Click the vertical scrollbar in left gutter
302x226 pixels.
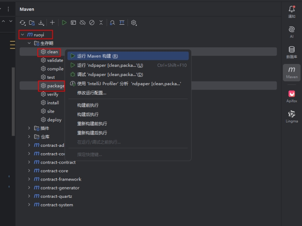click(x=13, y=101)
